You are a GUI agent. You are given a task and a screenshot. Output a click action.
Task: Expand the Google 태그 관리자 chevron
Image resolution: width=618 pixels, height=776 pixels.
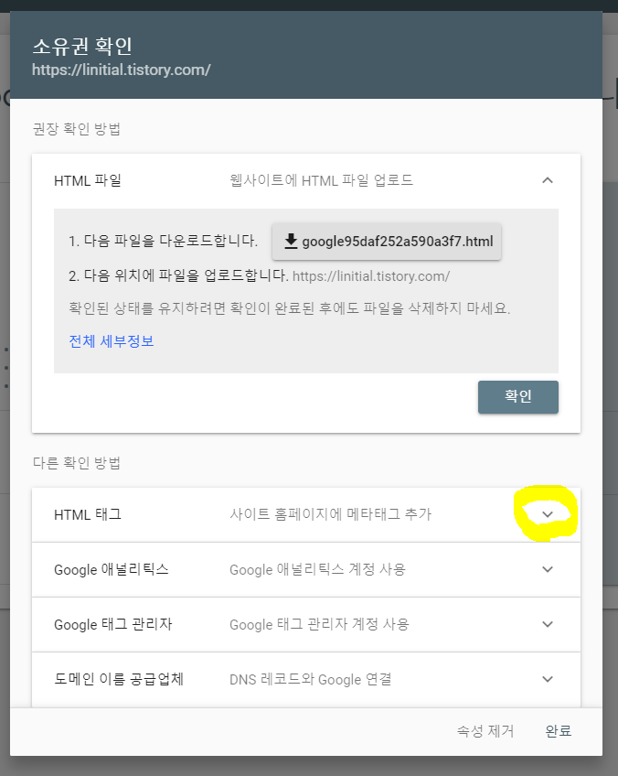[x=548, y=625]
